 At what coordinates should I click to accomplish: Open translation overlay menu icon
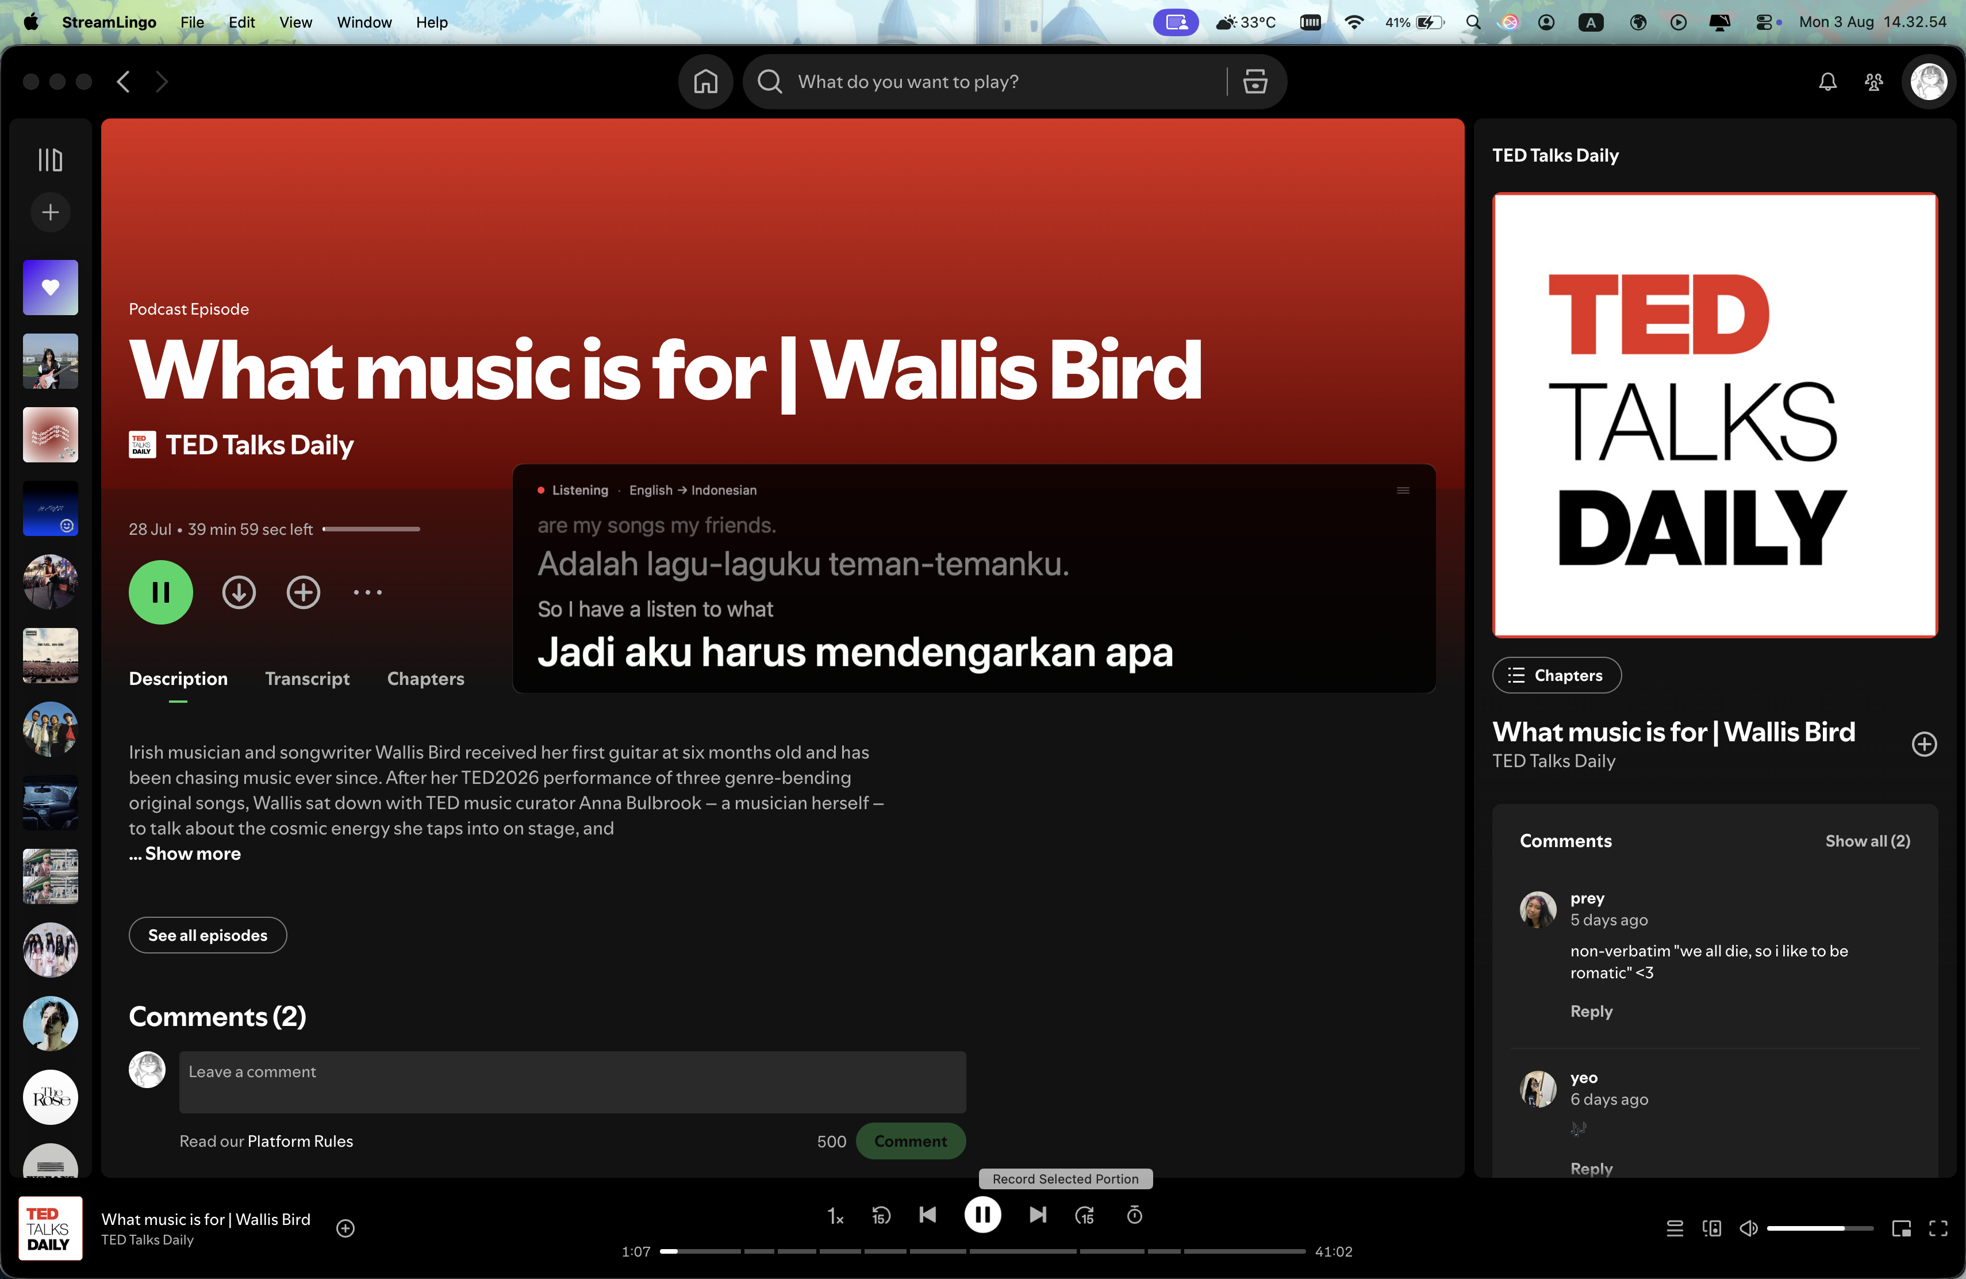[1403, 491]
